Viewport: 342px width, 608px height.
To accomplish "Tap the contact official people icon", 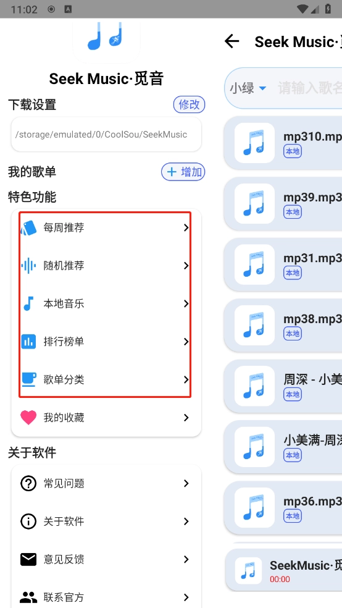I will tap(28, 597).
